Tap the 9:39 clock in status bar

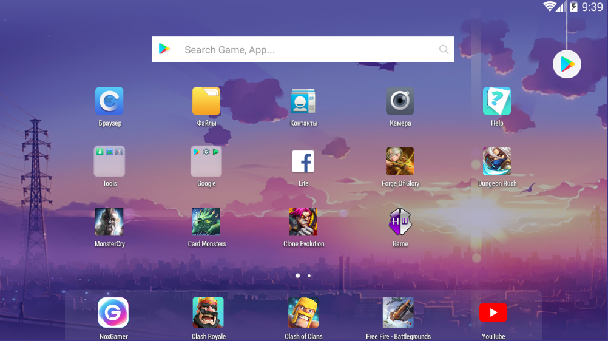[592, 7]
